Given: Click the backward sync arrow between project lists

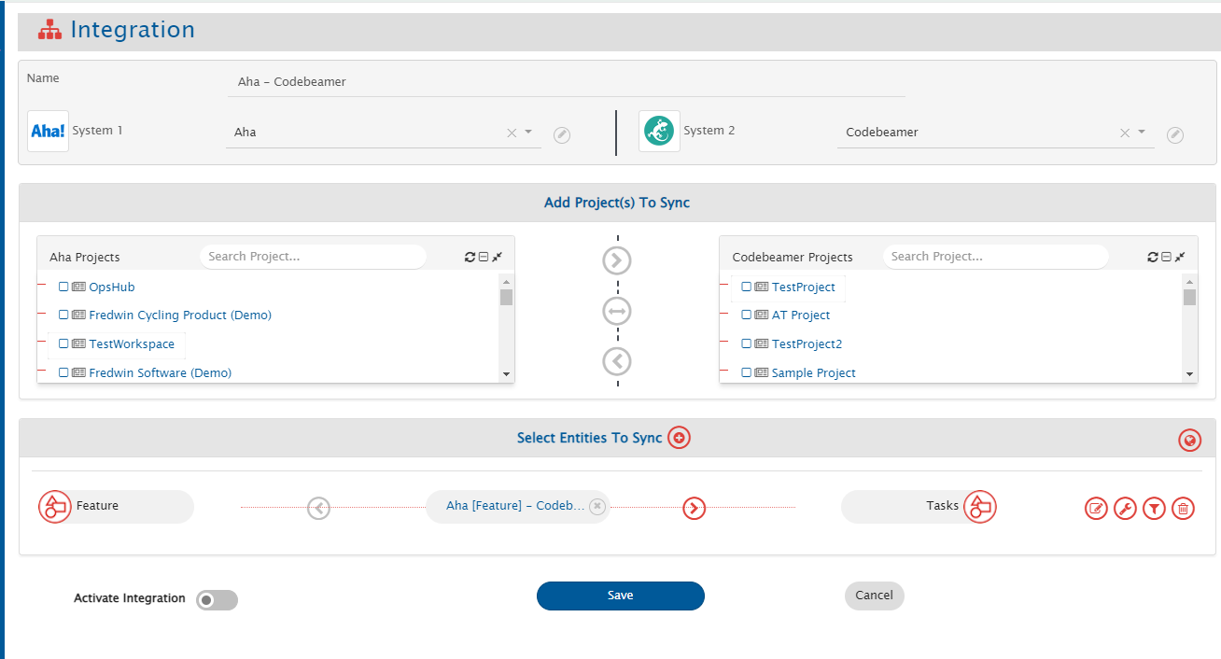Looking at the screenshot, I should tap(617, 360).
